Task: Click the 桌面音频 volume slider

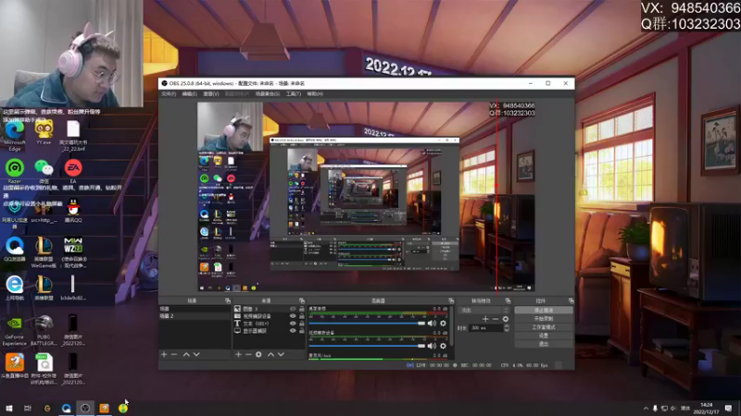Action: (367, 324)
